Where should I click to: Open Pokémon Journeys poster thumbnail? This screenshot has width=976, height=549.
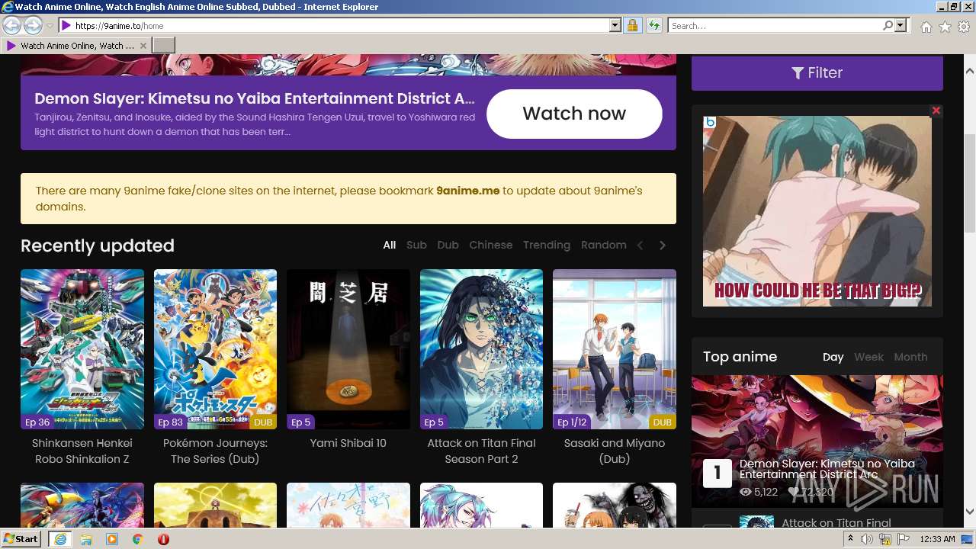[215, 349]
